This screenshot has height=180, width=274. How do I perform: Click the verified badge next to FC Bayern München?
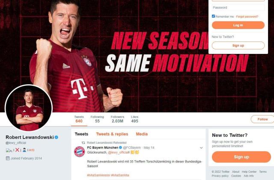(120, 148)
